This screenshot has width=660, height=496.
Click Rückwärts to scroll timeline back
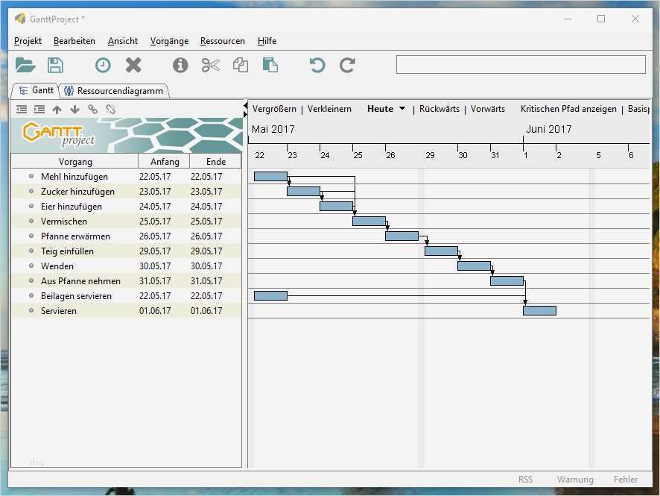pos(439,108)
